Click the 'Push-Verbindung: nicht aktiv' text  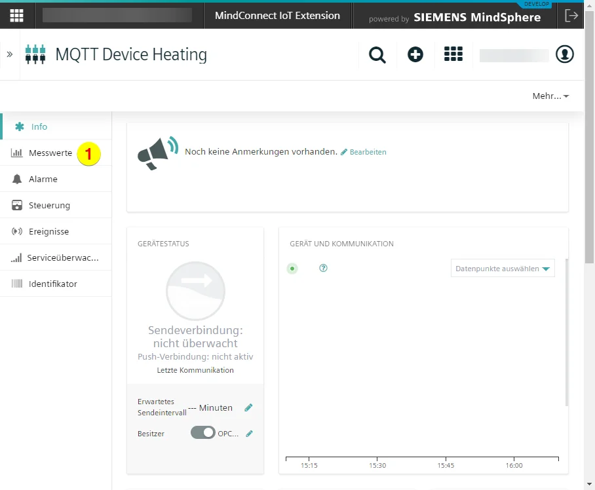(x=195, y=356)
